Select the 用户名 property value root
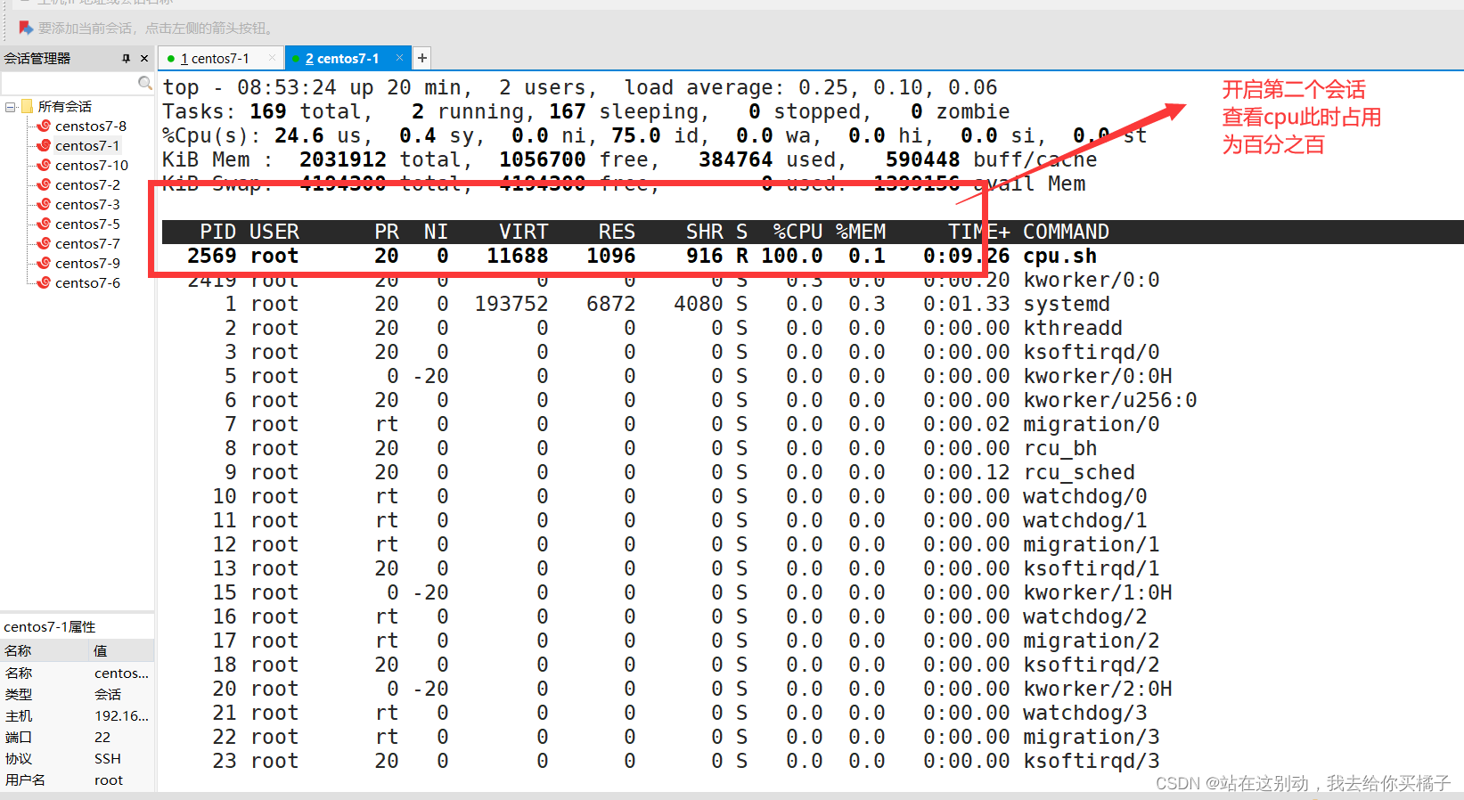Screen dimensions: 1464x800 tap(109, 780)
